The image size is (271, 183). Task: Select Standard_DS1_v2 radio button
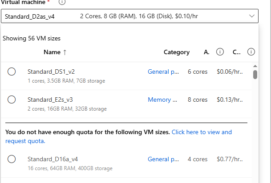tap(12, 72)
